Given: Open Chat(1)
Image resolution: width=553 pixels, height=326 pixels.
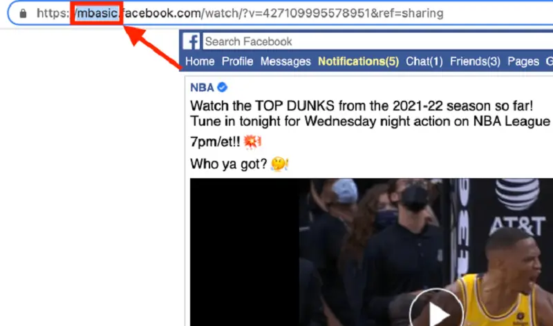Looking at the screenshot, I should (x=424, y=61).
